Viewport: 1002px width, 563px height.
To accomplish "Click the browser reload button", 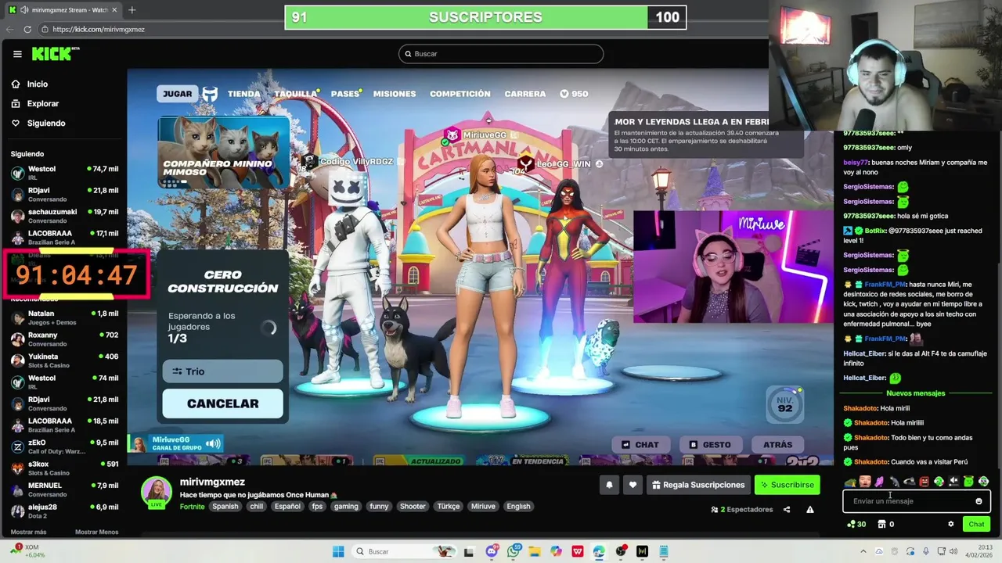I will (27, 29).
